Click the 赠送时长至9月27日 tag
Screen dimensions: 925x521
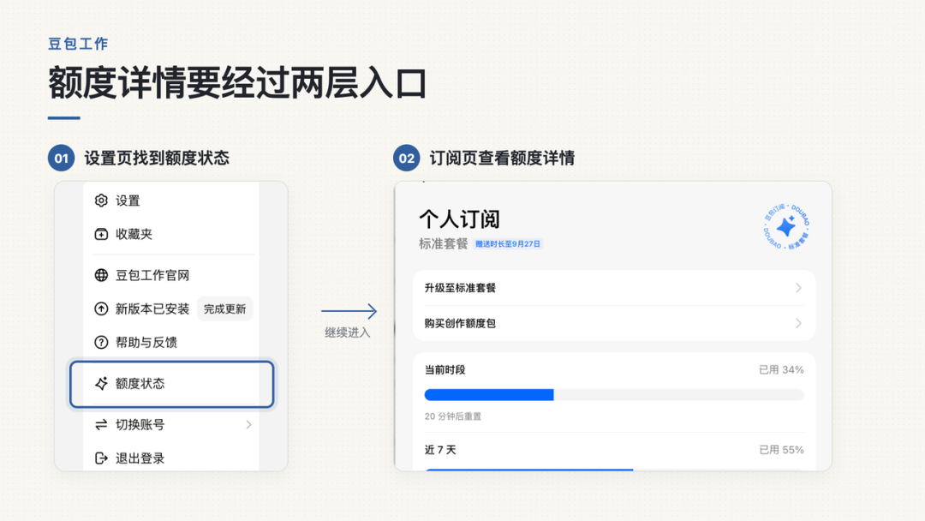(508, 243)
